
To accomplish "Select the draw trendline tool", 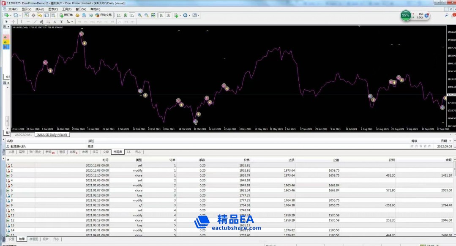I will [x=35, y=22].
